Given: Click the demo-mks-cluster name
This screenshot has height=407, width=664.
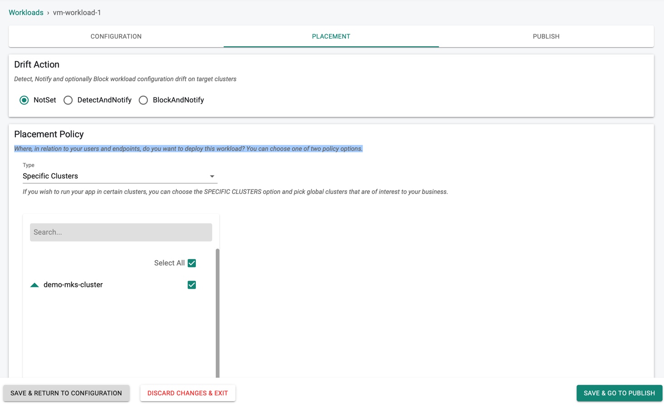Looking at the screenshot, I should [73, 285].
